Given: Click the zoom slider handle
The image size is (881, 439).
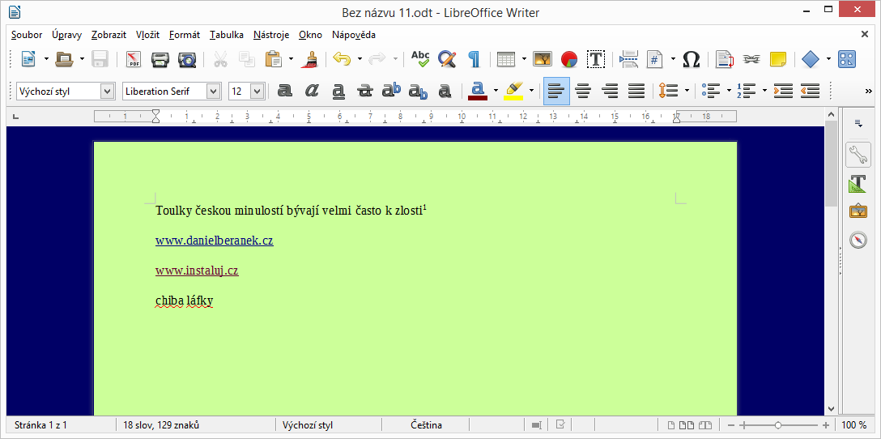Looking at the screenshot, I should (x=778, y=425).
